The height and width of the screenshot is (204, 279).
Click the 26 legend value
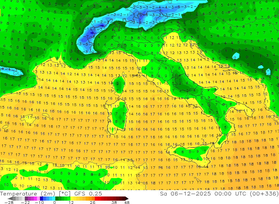click(x=93, y=202)
